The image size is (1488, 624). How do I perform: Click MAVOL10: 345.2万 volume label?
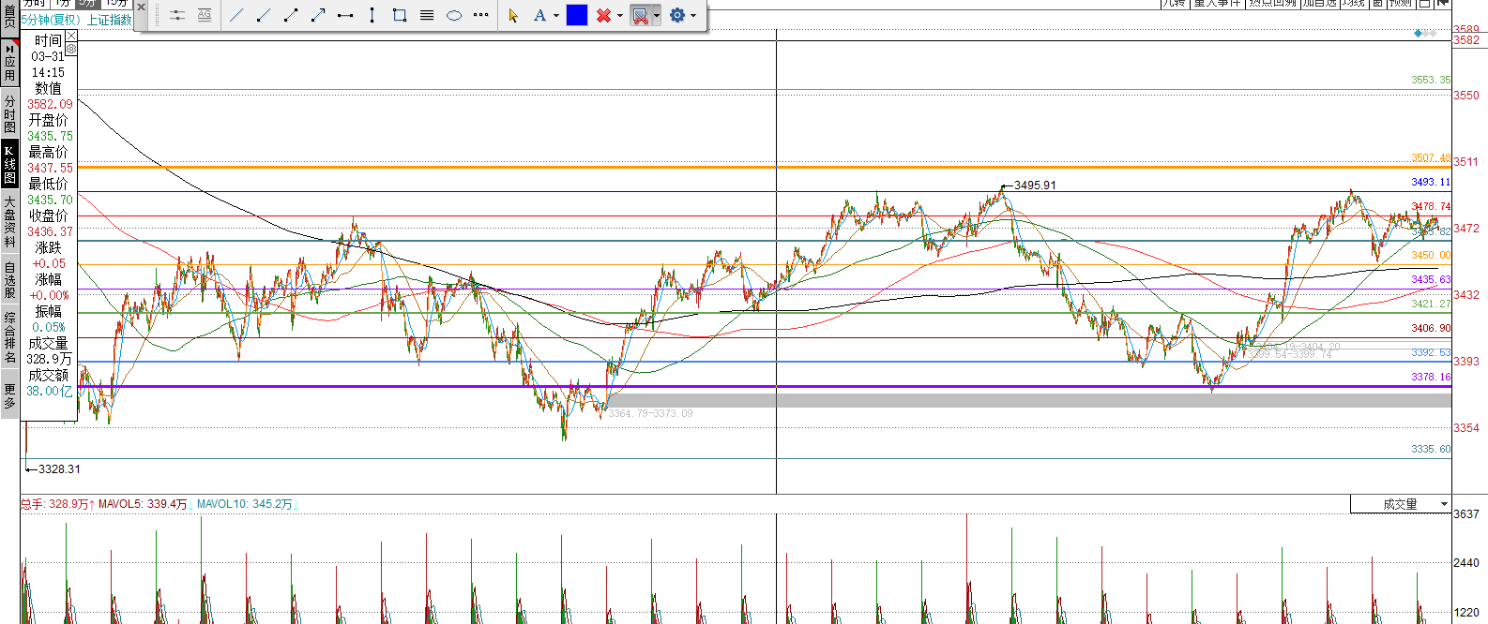click(x=244, y=504)
